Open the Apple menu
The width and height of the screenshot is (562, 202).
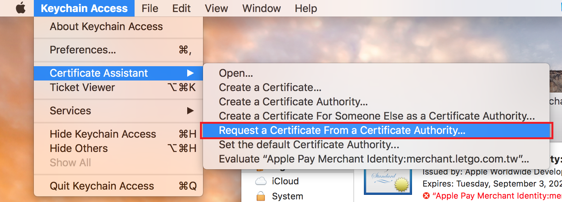point(20,8)
